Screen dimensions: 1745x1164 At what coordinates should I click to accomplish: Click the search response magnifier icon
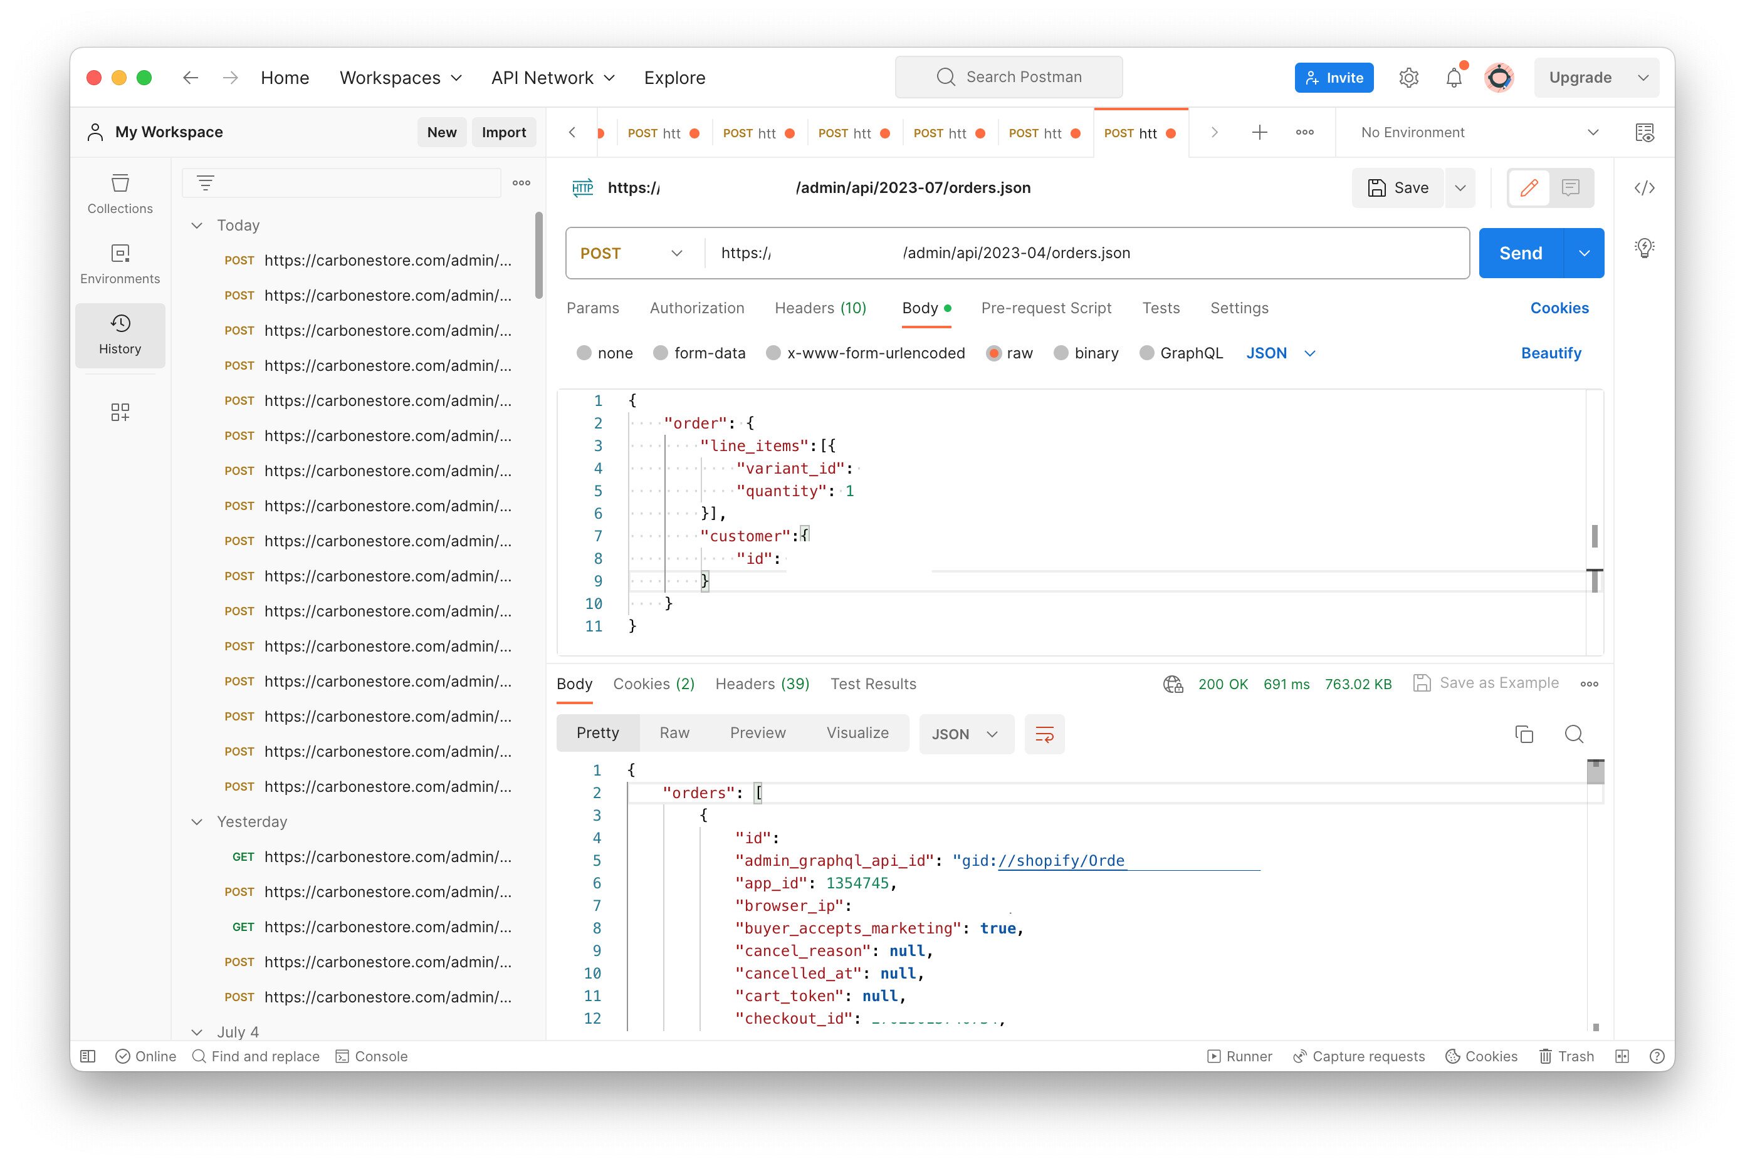[x=1573, y=734]
